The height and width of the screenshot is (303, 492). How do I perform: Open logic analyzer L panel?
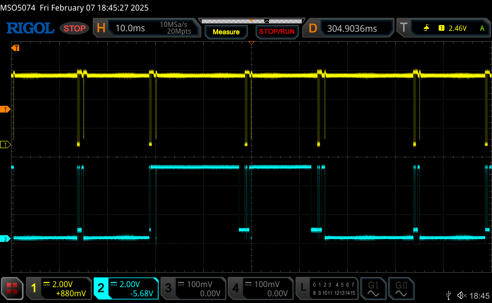[303, 288]
